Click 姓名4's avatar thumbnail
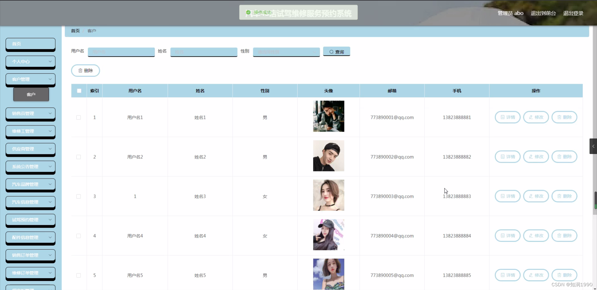This screenshot has width=597, height=290. click(328, 235)
